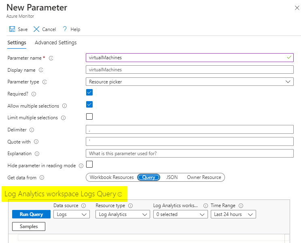Click info icon next to Log Analytics works...
Image resolution: width=301 pixels, height=243 pixels.
[206, 206]
